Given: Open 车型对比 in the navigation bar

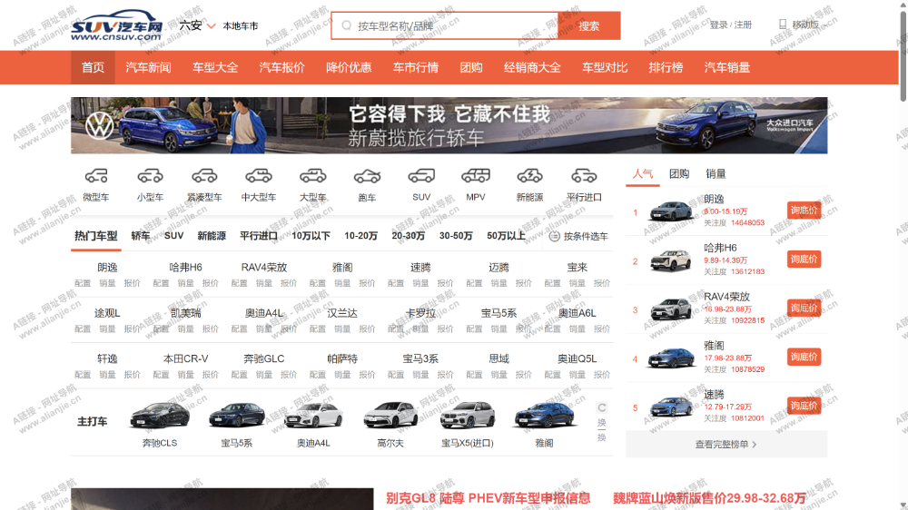Looking at the screenshot, I should pyautogui.click(x=605, y=68).
